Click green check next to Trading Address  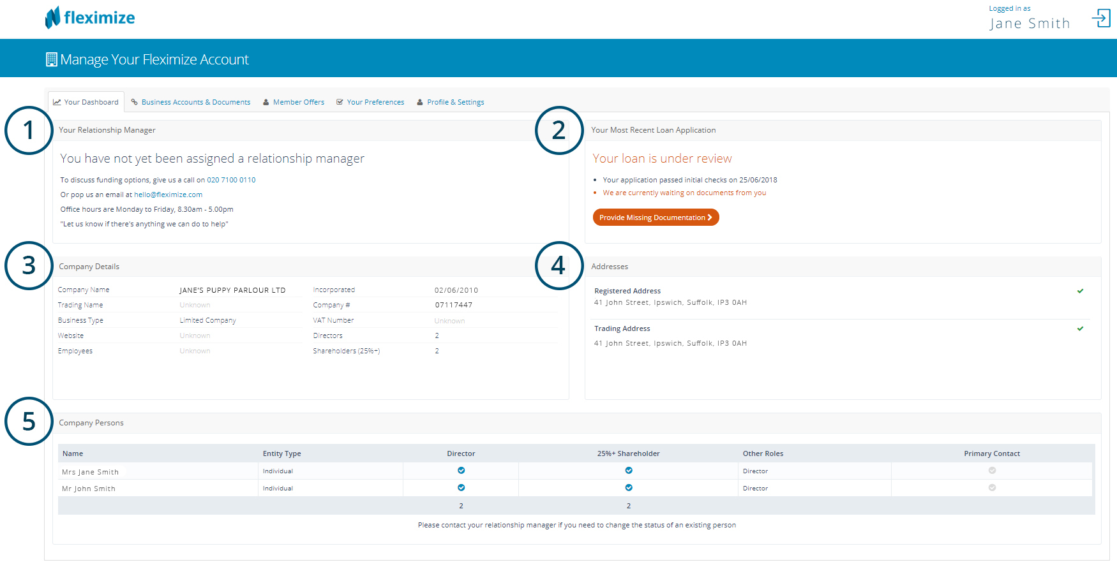[1080, 328]
